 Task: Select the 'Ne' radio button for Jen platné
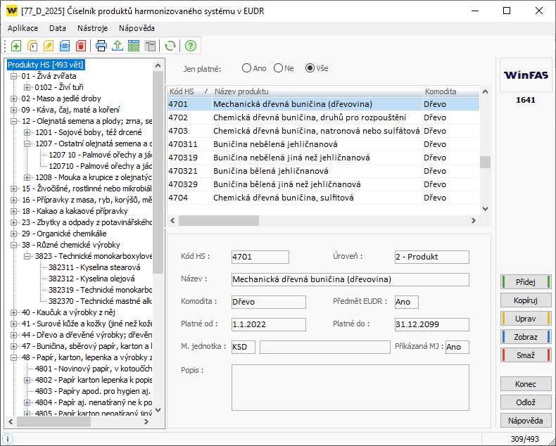click(279, 68)
